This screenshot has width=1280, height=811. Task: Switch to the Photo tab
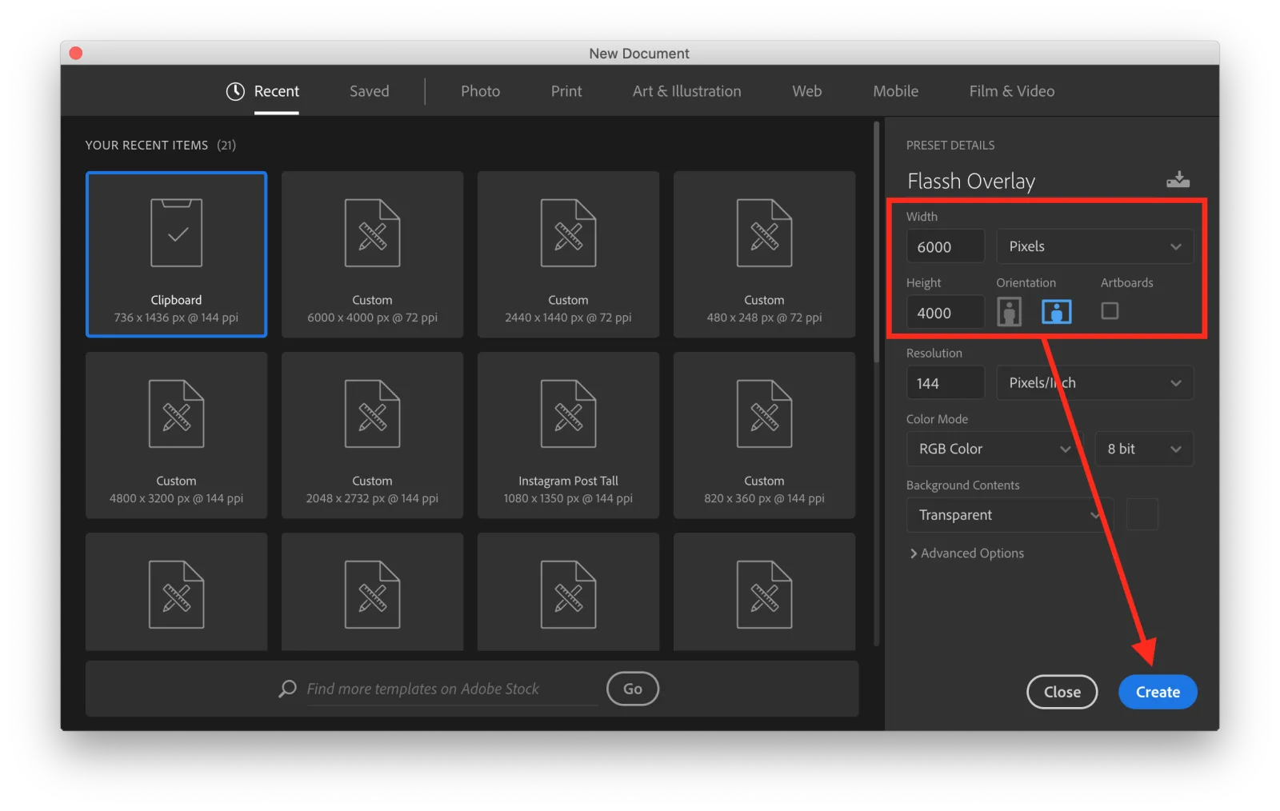coord(481,91)
